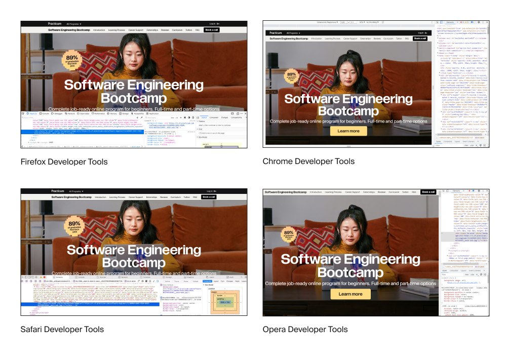The height and width of the screenshot is (363, 507).
Task: Open the Chrome DevTools settings gear icon
Action: click(x=479, y=22)
